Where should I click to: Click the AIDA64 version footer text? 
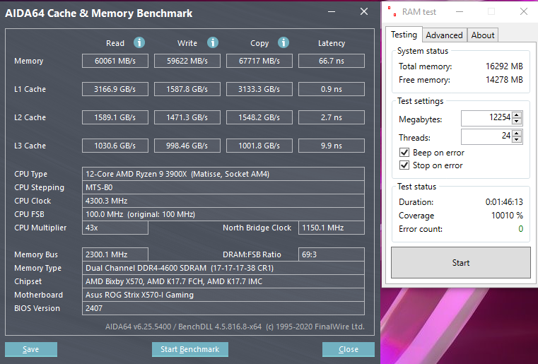coord(235,327)
